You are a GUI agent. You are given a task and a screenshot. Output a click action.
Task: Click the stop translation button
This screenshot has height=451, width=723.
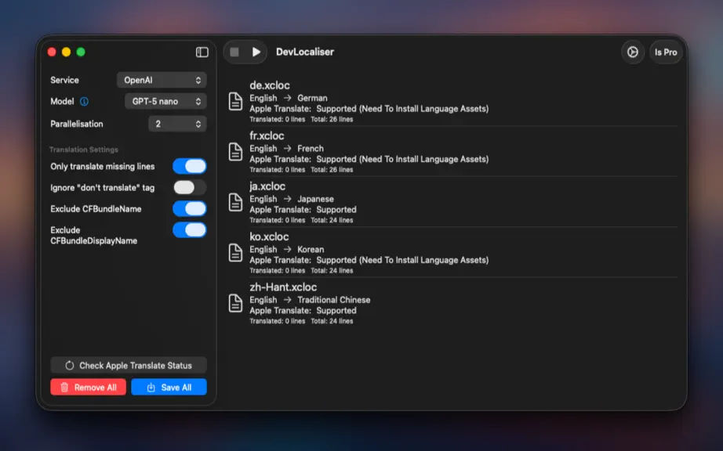234,52
